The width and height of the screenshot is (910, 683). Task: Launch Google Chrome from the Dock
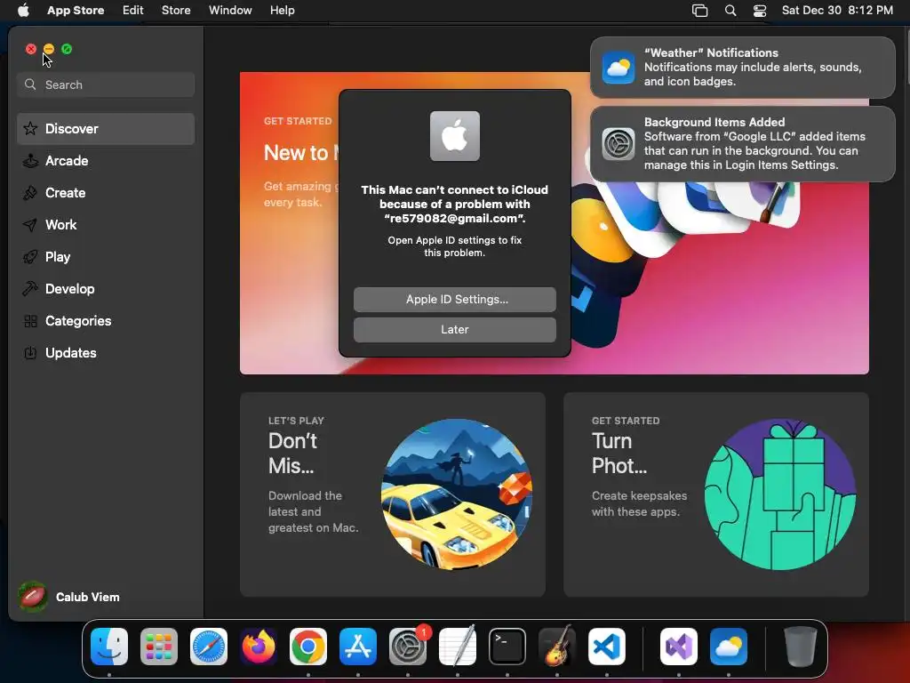pyautogui.click(x=308, y=647)
